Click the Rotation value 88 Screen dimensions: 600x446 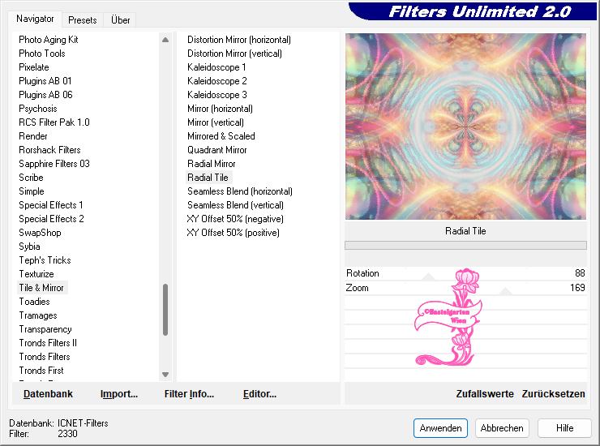point(580,273)
